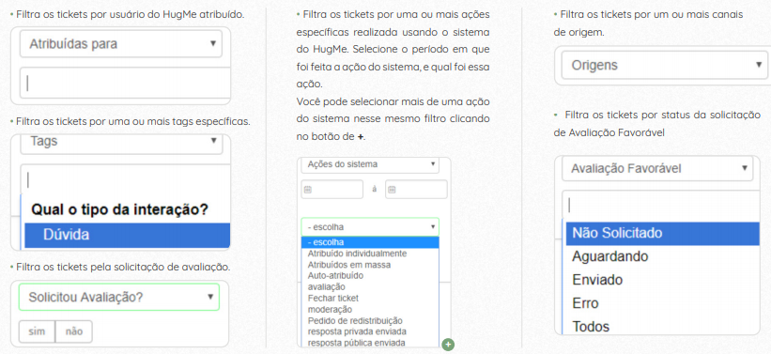Choose 'Pedido de redistribuição' option
This screenshot has width=771, height=354.
pyautogui.click(x=370, y=320)
